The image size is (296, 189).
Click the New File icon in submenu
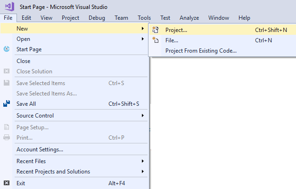(x=156, y=40)
